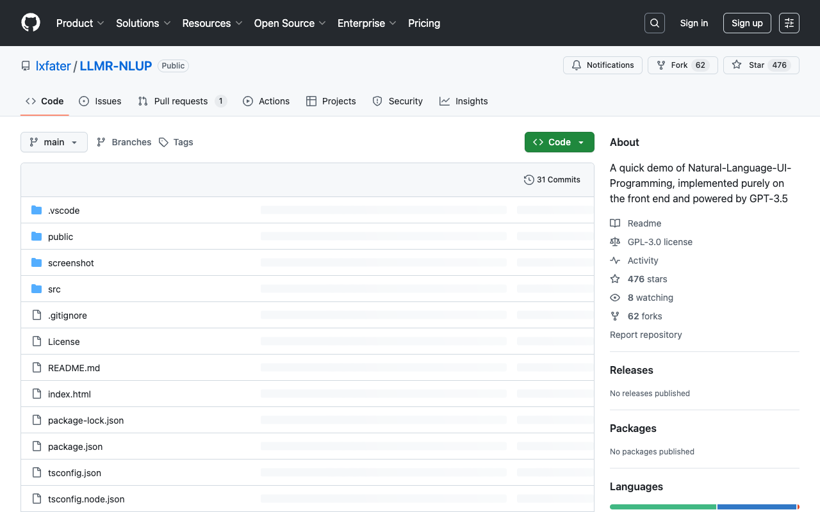View 31 Commits history
The width and height of the screenshot is (820, 512).
point(552,180)
